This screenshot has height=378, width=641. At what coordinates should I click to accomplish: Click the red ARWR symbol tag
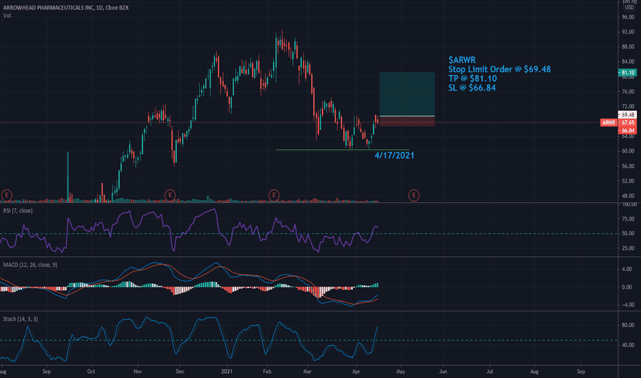point(608,122)
